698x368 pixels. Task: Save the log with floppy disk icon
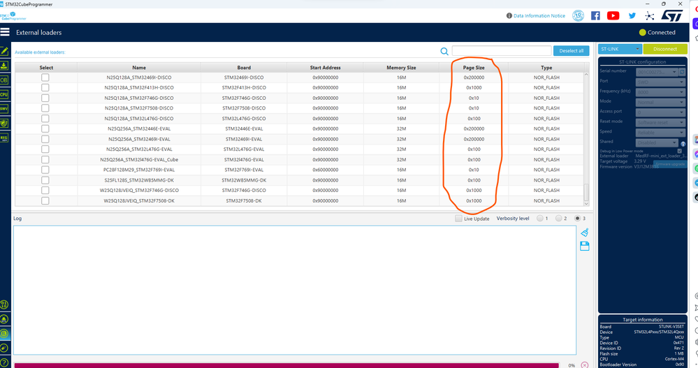[585, 246]
